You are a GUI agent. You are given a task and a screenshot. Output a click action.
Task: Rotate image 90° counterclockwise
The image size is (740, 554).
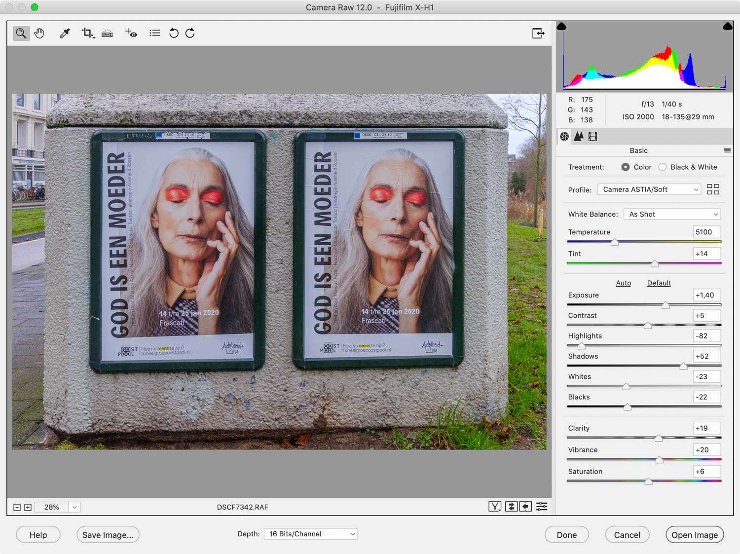174,33
